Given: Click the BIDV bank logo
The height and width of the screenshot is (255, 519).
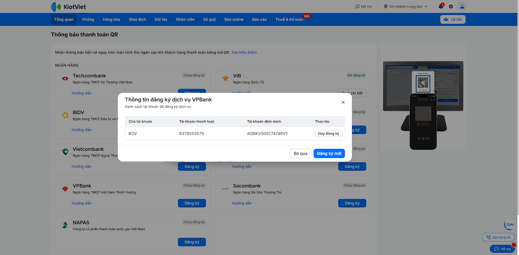Looking at the screenshot, I should [x=65, y=115].
